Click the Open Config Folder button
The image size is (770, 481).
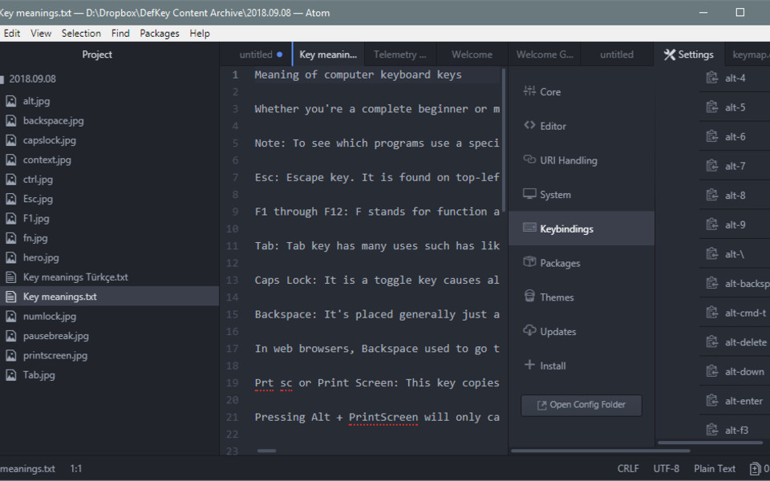(x=582, y=405)
